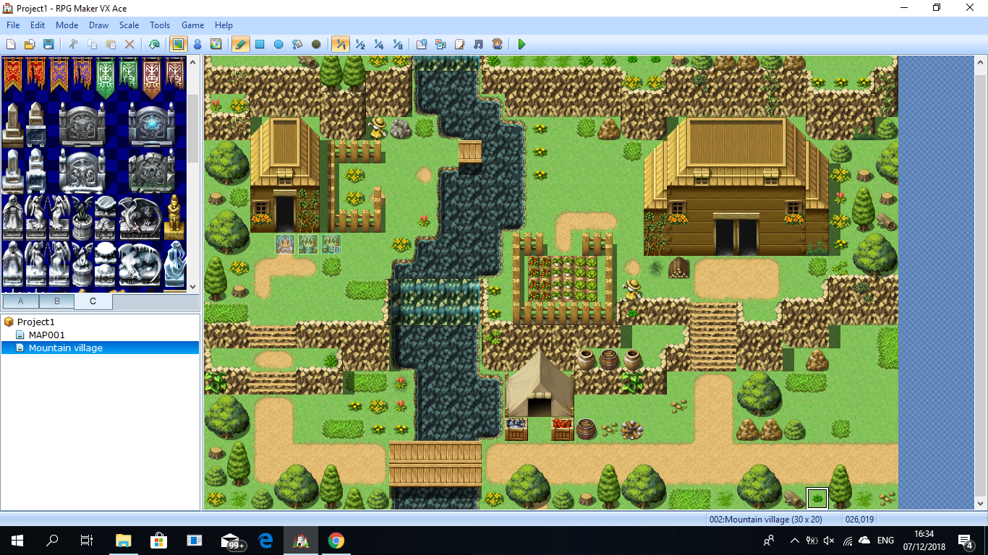The width and height of the screenshot is (988, 555).
Task: Show hidden system tray icons
Action: (x=795, y=541)
